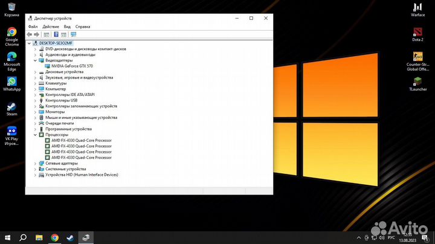Click the Процессоры category chip icon
The width and height of the screenshot is (435, 244).
coord(41,135)
